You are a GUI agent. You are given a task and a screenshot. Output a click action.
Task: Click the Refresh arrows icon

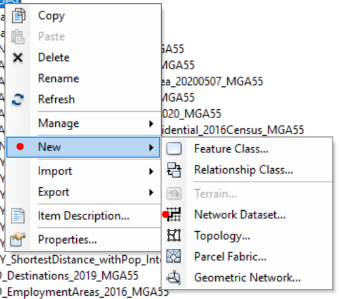pos(18,100)
